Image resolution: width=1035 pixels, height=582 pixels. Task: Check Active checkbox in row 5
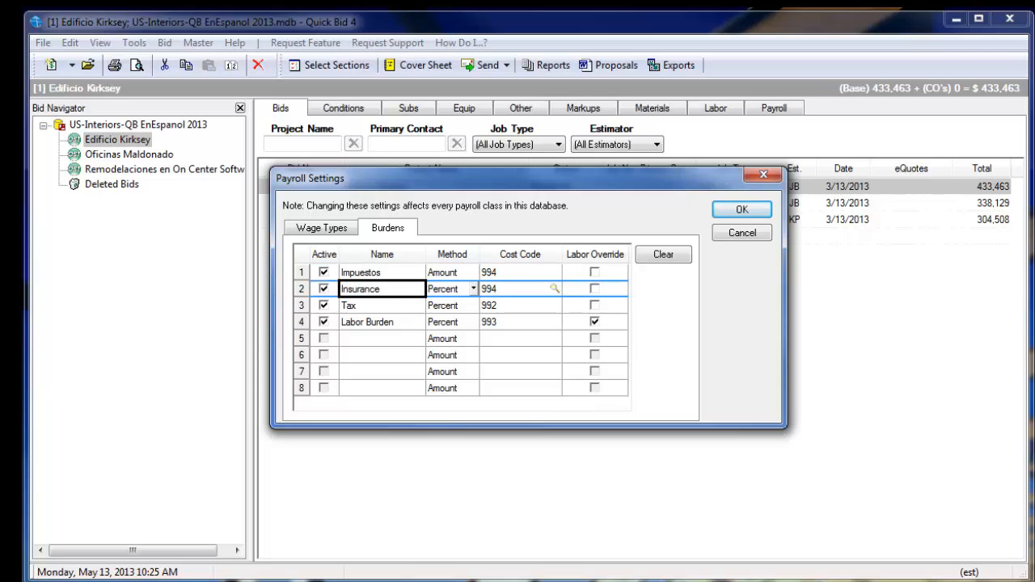[x=324, y=339]
